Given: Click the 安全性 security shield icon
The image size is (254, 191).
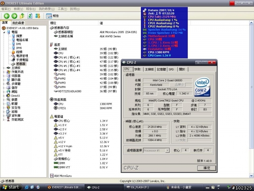Looking at the screenshot, I should pos(8,108).
